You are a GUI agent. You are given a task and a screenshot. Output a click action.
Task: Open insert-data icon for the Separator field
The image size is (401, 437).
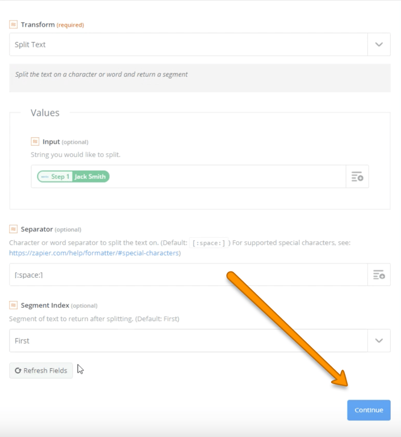click(x=379, y=275)
